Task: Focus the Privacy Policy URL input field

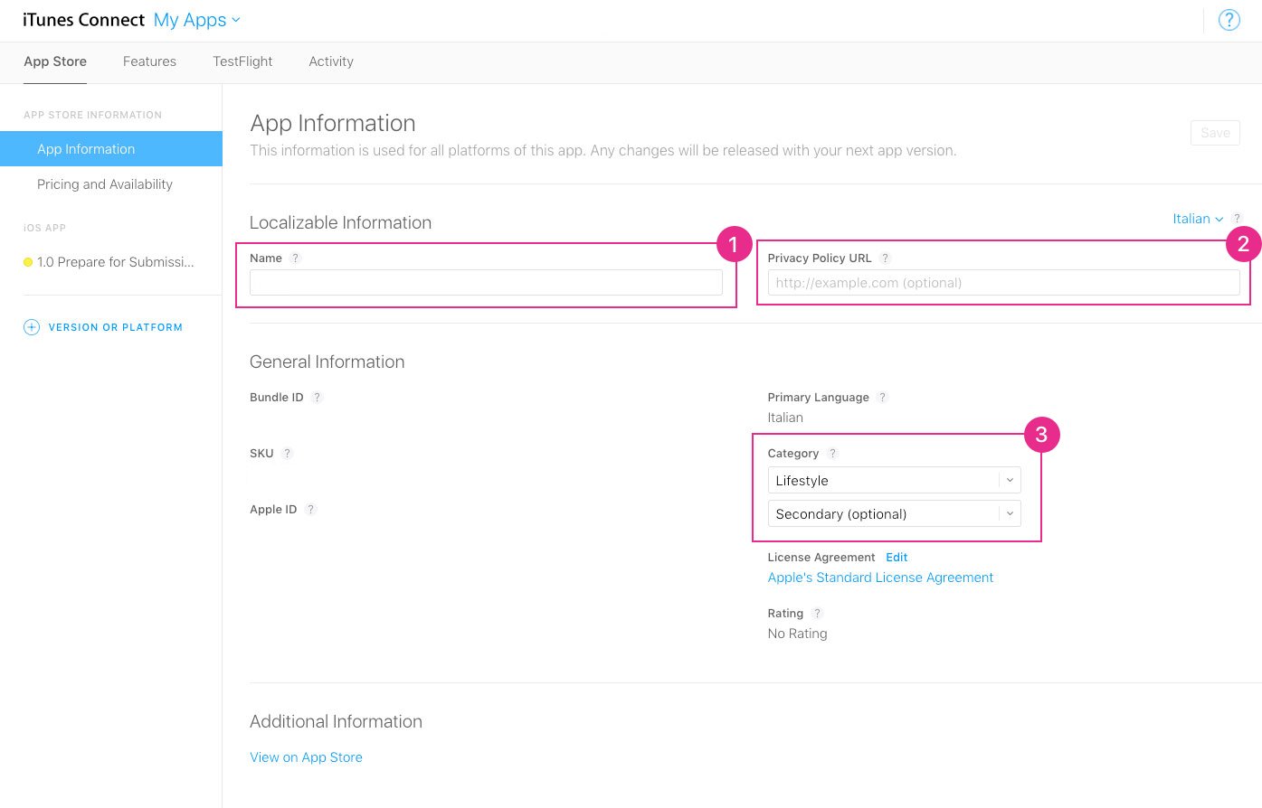Action: [x=1003, y=283]
